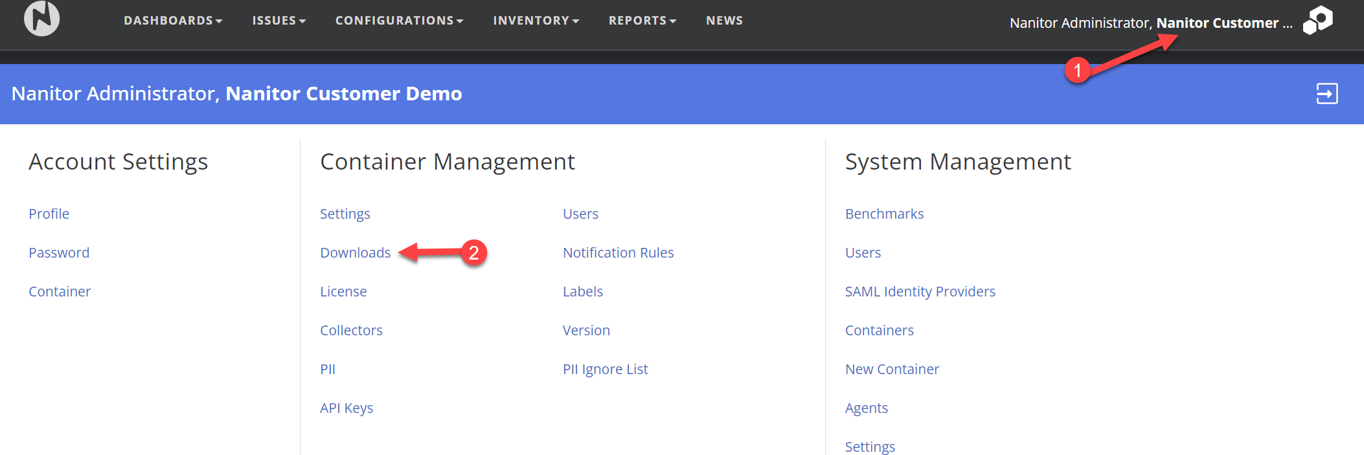Screen dimensions: 1364x455
Task: Open SAML Identity Providers link
Action: [x=920, y=292]
